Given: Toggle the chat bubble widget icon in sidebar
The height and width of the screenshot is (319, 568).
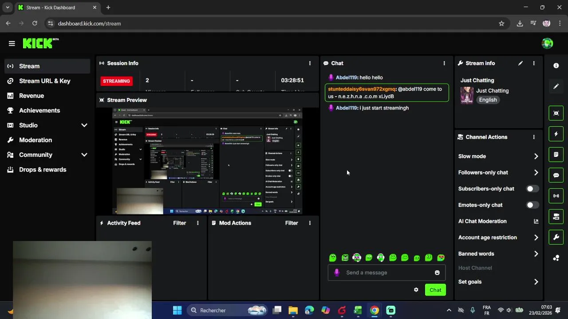Looking at the screenshot, I should point(556,175).
